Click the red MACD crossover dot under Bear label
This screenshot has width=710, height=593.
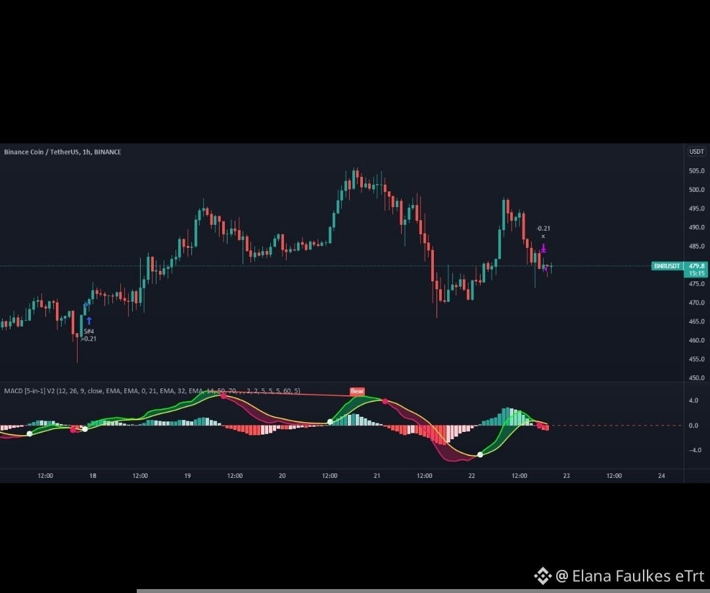(x=385, y=402)
